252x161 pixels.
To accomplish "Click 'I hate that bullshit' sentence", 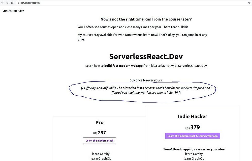I will (x=176, y=27).
